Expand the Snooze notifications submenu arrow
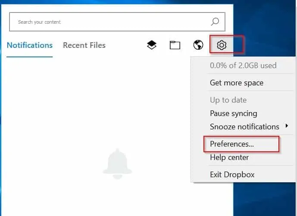The width and height of the screenshot is (297, 216). (287, 126)
